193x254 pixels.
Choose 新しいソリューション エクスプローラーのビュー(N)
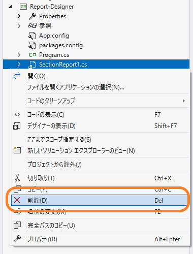100,151
